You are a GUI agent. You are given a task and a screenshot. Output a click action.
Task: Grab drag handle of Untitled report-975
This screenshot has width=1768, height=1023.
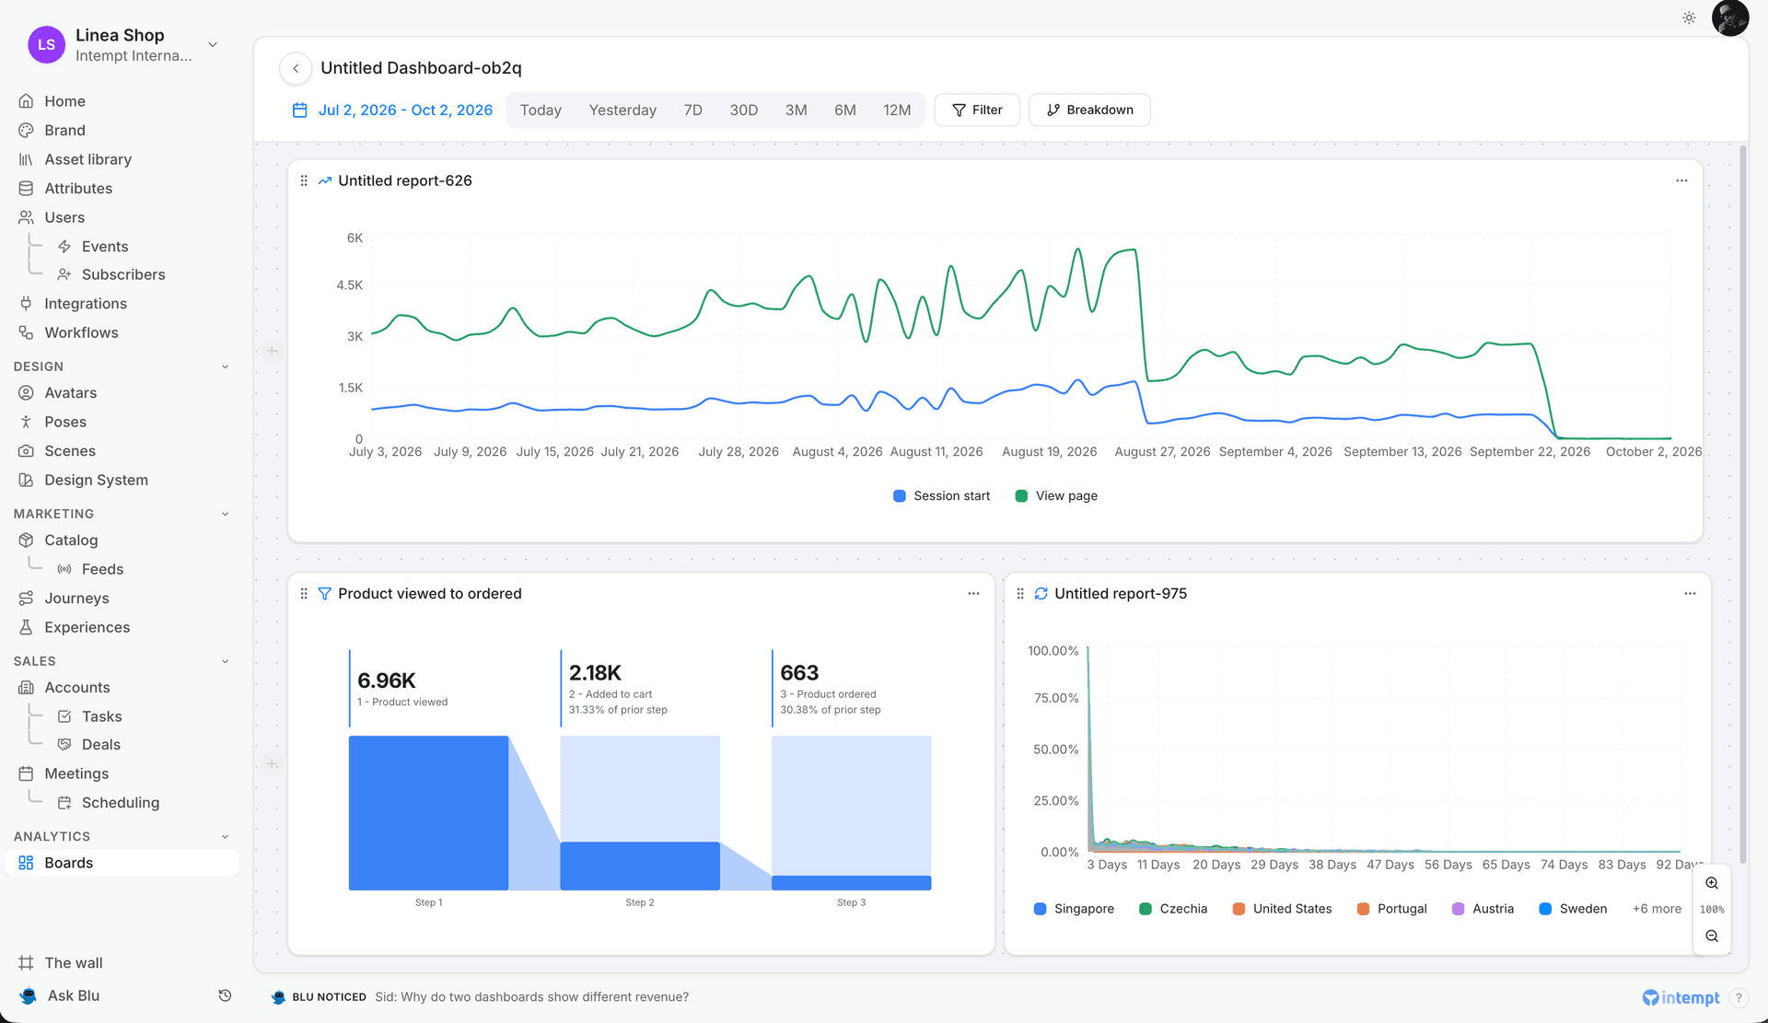1020,594
